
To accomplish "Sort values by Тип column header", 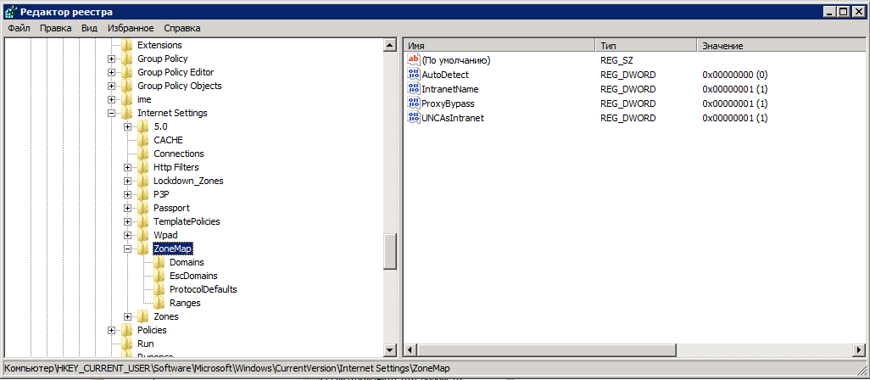I will tap(646, 46).
